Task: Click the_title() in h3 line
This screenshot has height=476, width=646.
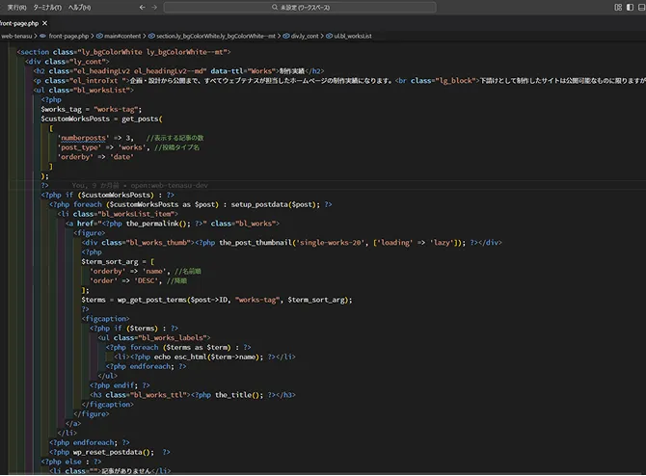Action: pyautogui.click(x=239, y=395)
